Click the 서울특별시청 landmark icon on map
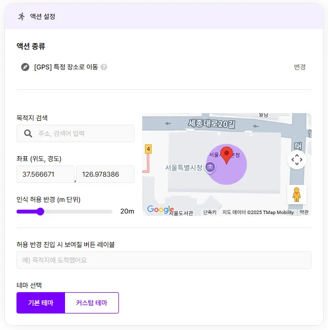The width and height of the screenshot is (328, 330). click(211, 168)
